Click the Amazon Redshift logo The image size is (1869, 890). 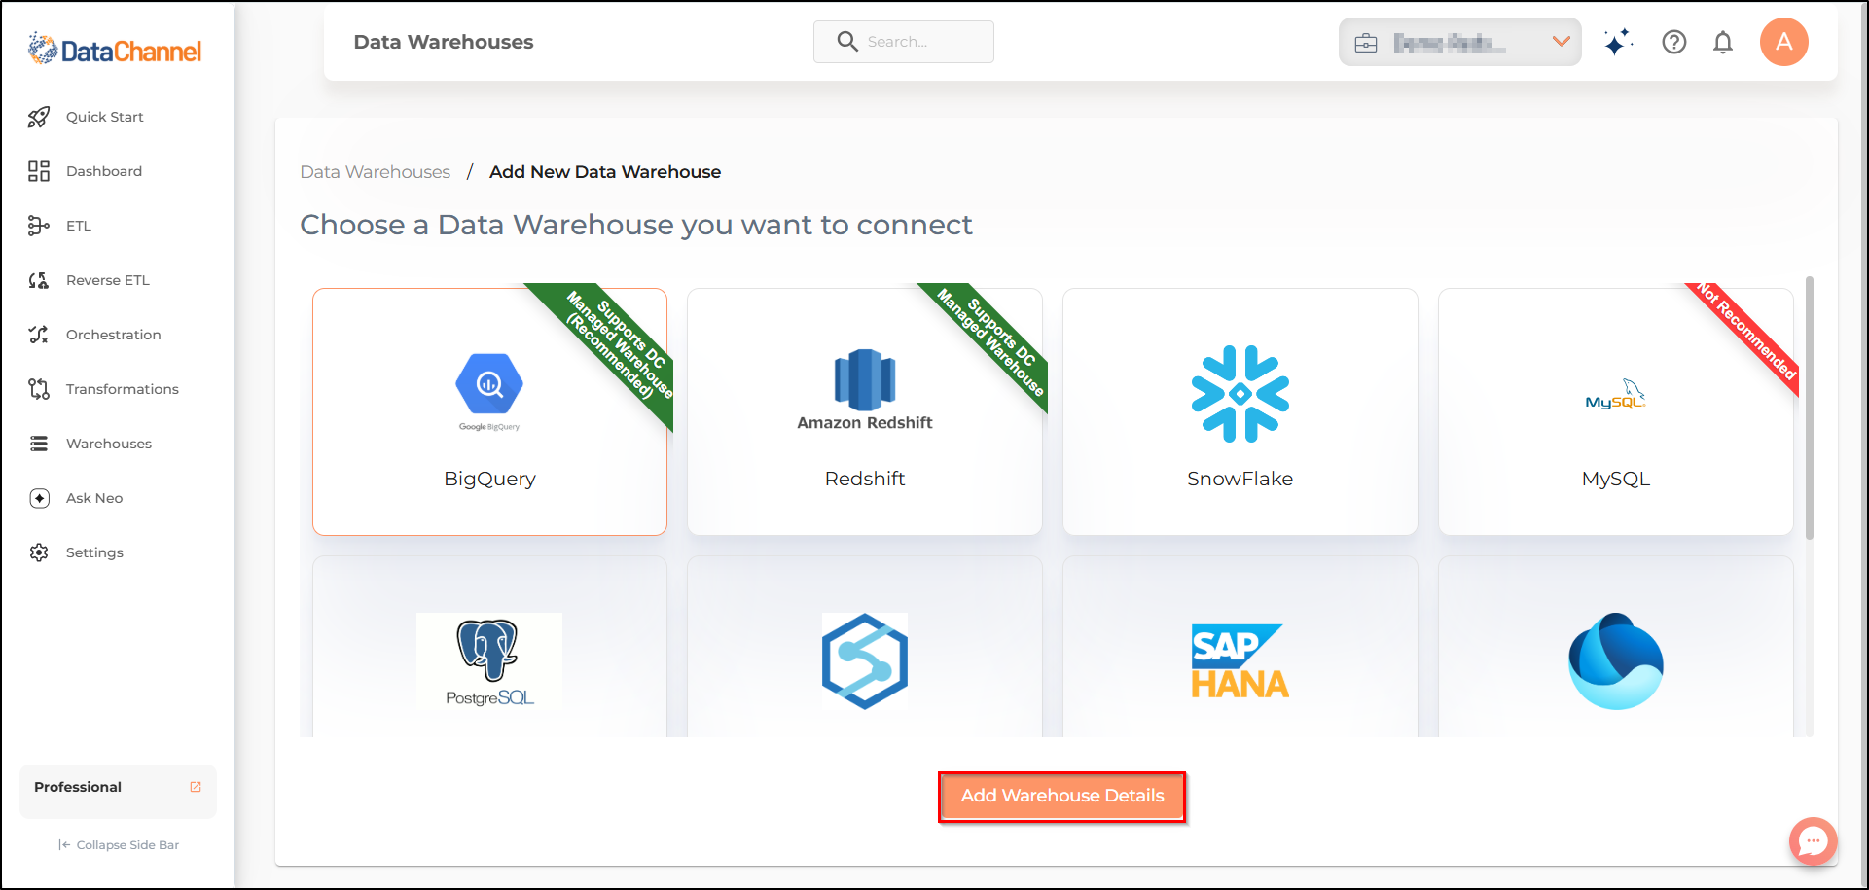(865, 390)
